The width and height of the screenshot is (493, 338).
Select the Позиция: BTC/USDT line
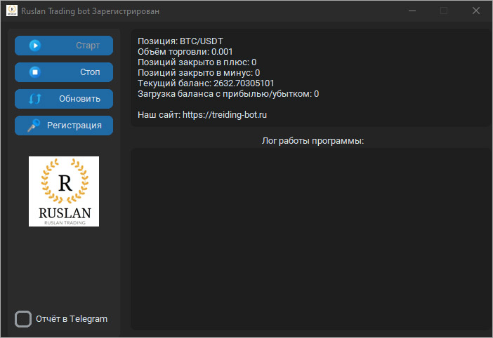(180, 41)
